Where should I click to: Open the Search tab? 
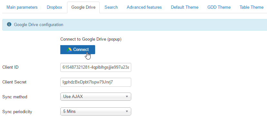(111, 7)
